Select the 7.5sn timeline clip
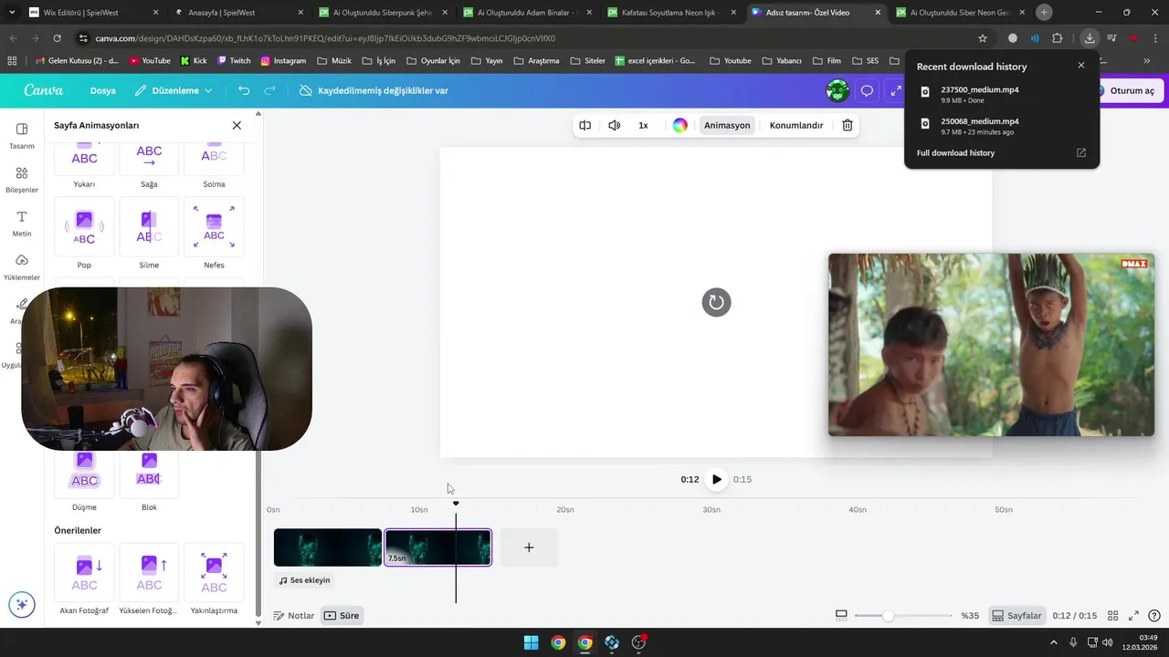This screenshot has height=657, width=1169. point(437,547)
